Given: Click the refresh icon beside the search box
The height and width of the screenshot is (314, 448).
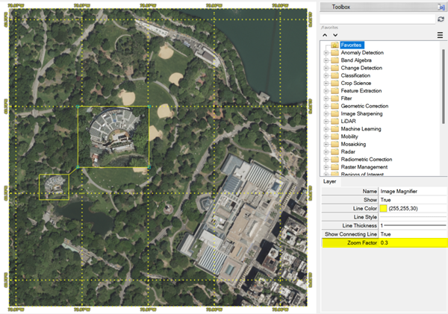Looking at the screenshot, I should [x=441, y=19].
